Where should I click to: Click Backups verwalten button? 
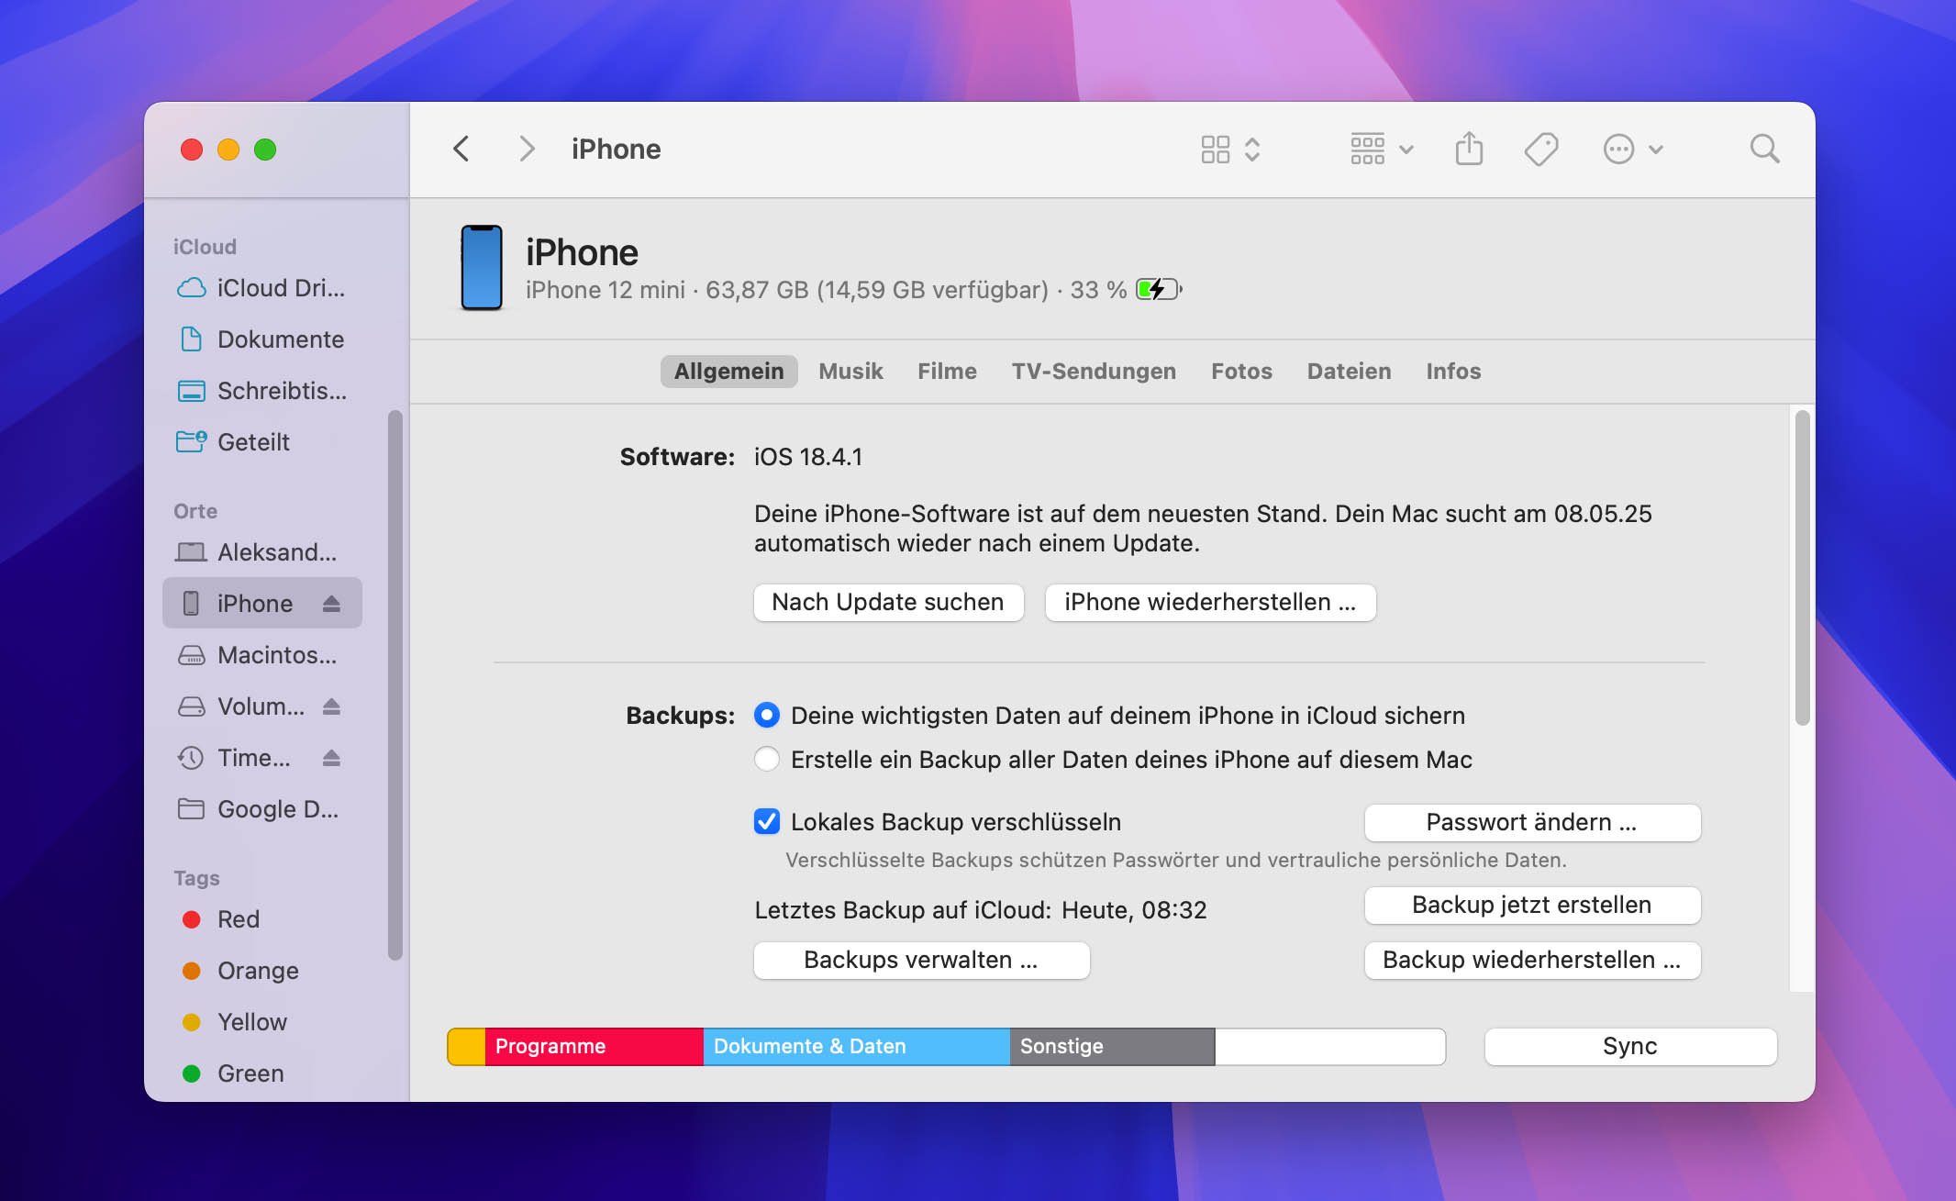921,960
